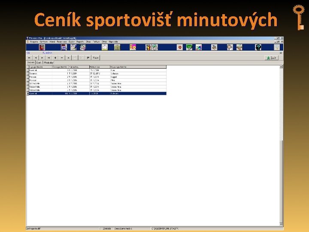
Task: Click the greyed-out cancel X navigator button
Action: (x=81, y=58)
